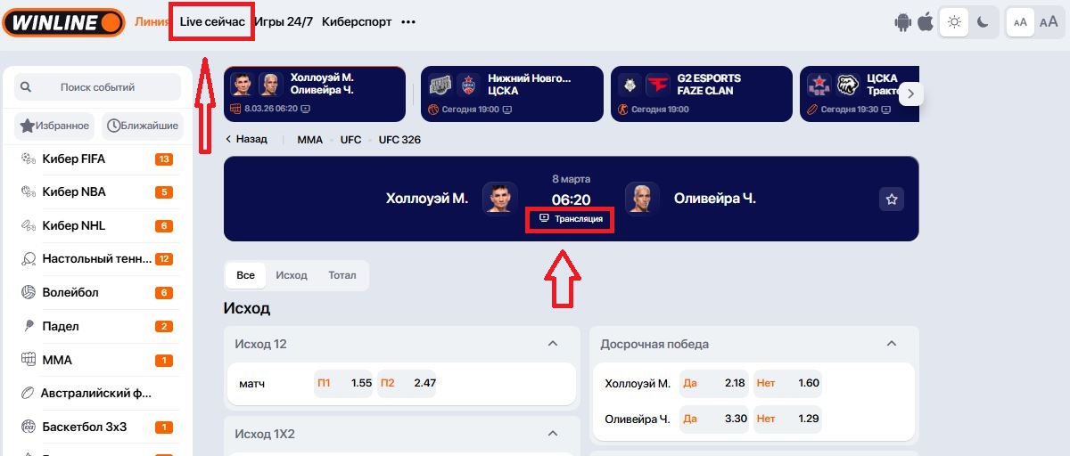Open the Live сейчас tab

(212, 21)
